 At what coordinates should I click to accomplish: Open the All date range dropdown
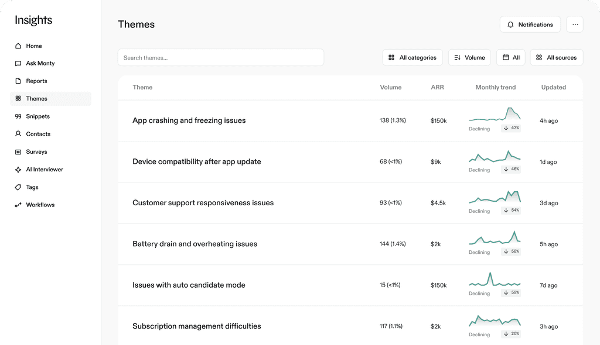pos(511,57)
